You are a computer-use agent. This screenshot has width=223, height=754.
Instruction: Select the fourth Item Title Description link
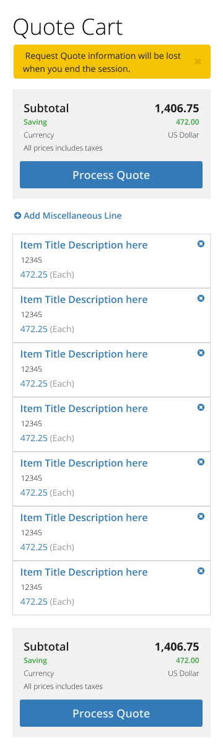click(84, 409)
